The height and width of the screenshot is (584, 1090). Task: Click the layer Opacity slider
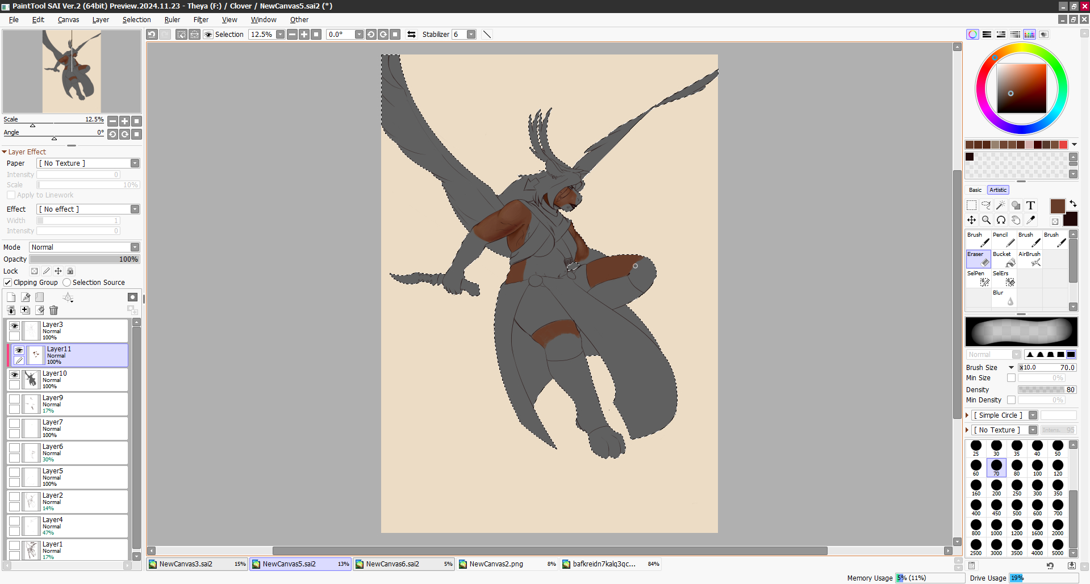click(x=84, y=259)
